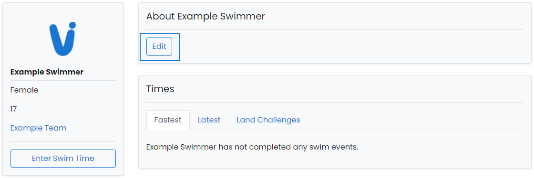534x178 pixels.
Task: Click the word Swimmer in the About heading
Action: point(243,16)
